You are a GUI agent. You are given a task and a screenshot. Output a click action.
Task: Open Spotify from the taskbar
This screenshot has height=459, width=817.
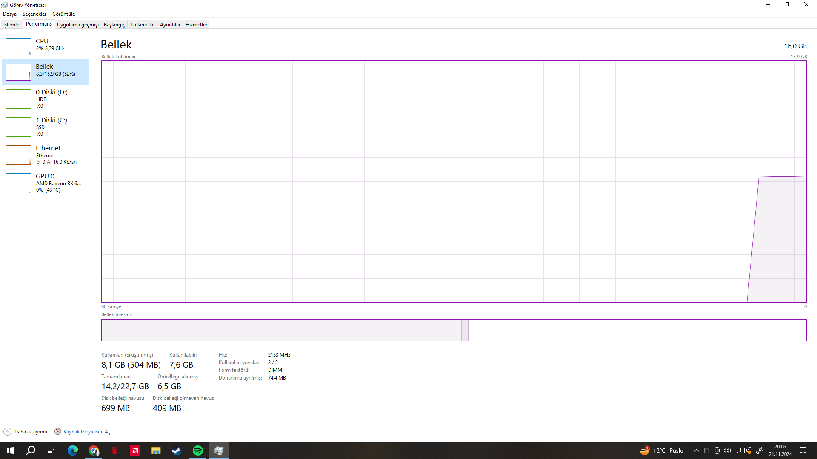[x=198, y=450]
